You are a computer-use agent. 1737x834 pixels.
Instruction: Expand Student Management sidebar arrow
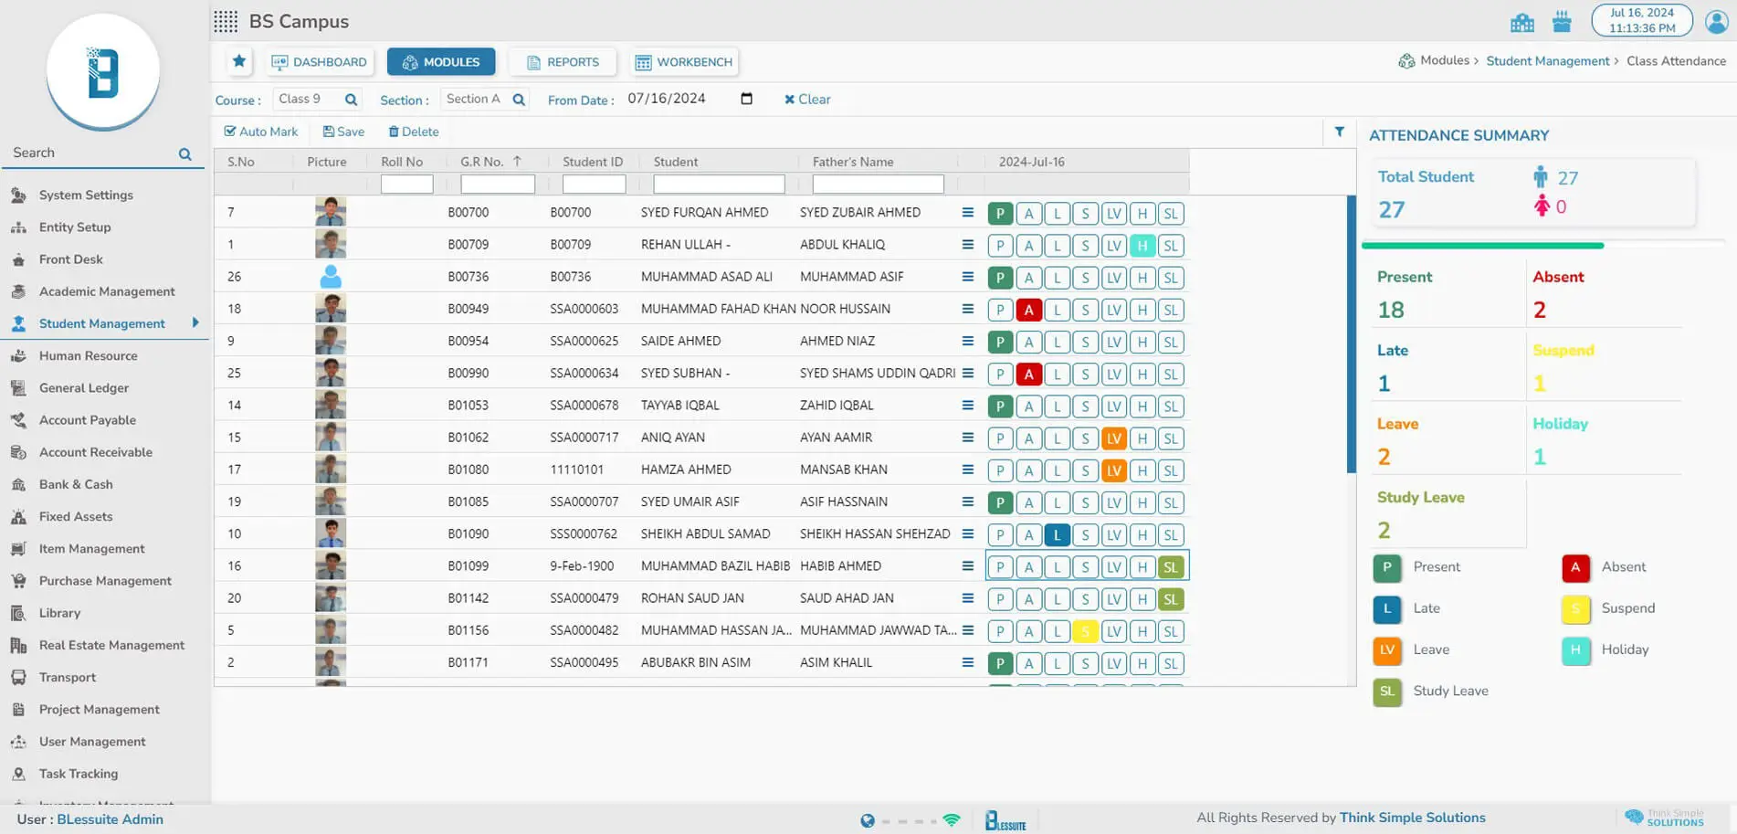[195, 322]
